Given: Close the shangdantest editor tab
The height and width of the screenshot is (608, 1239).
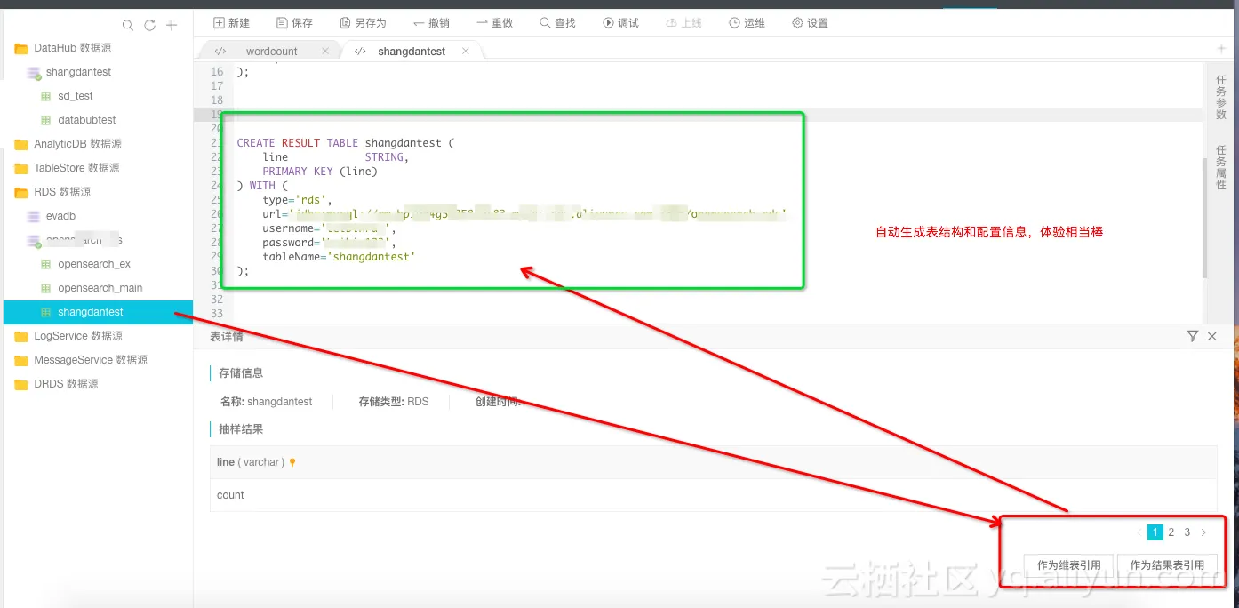Looking at the screenshot, I should click(x=466, y=52).
